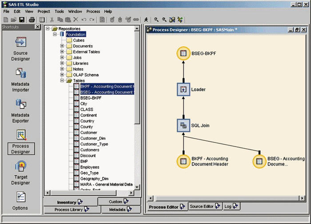Collapse the Repositories tree root
The image size is (311, 224).
point(48,29)
